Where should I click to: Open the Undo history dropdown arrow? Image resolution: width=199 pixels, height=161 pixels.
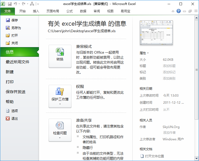coord(19,4)
